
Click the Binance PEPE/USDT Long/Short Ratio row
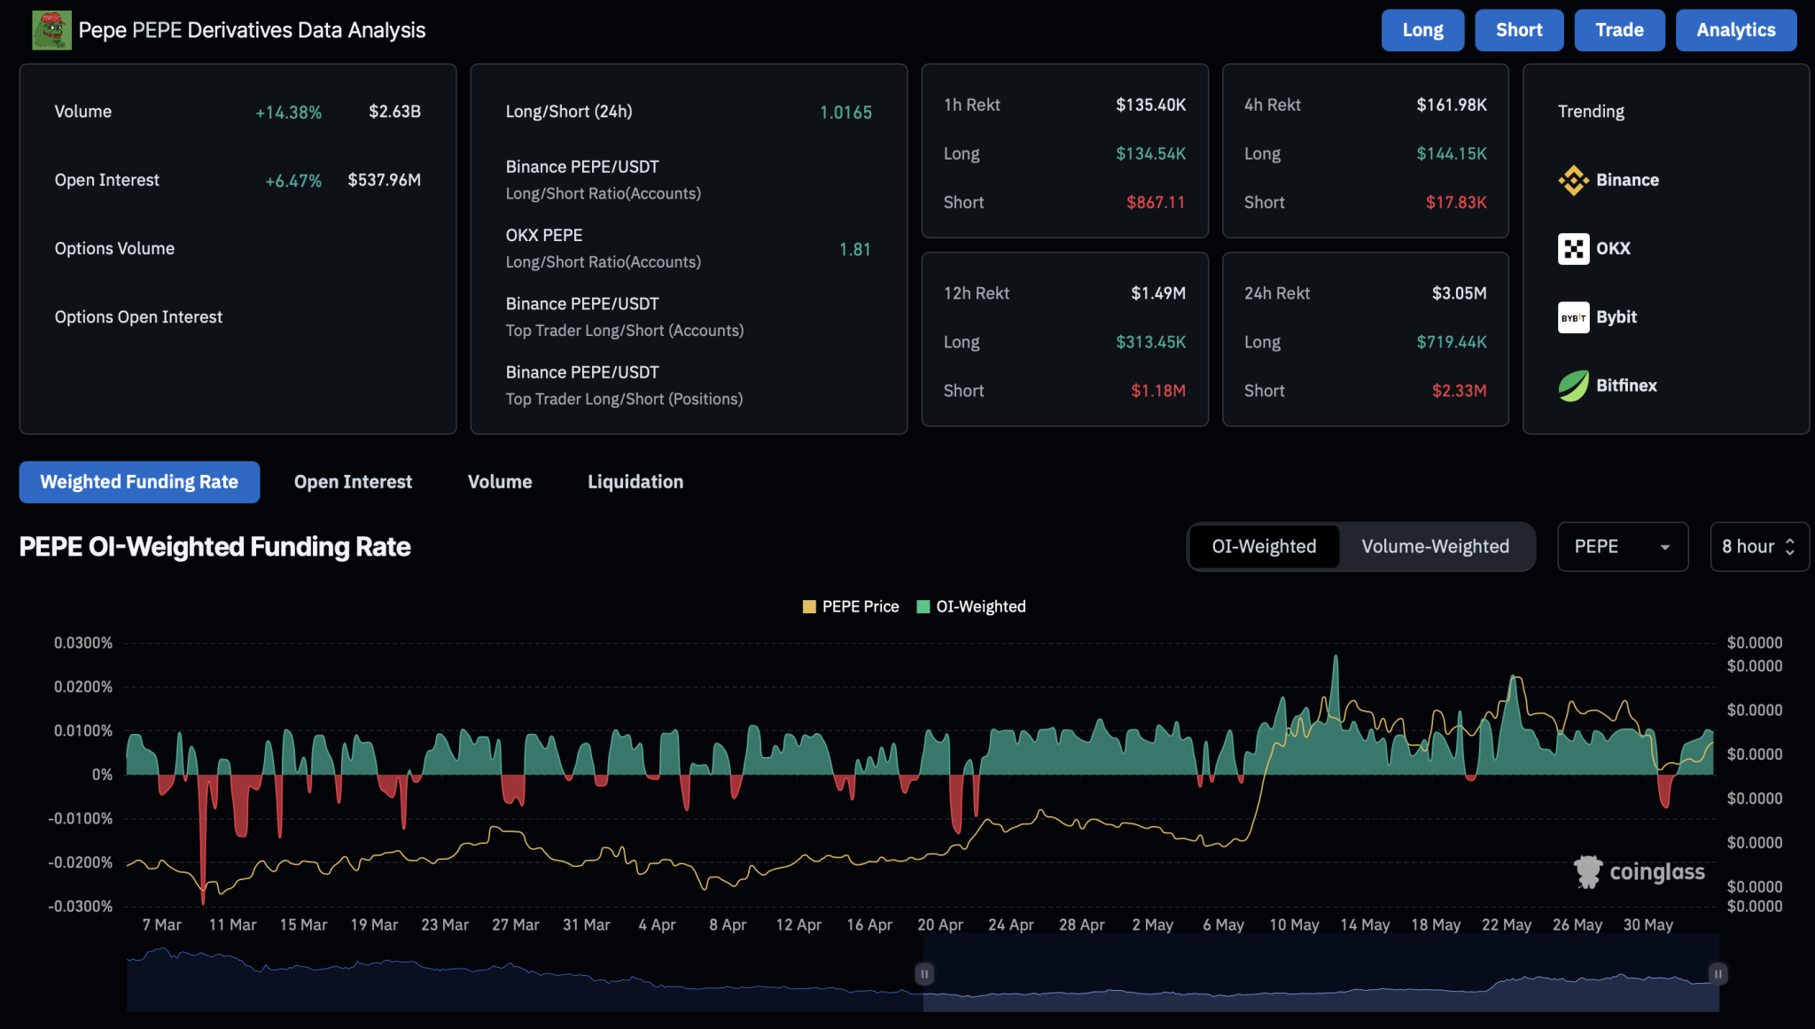click(689, 180)
